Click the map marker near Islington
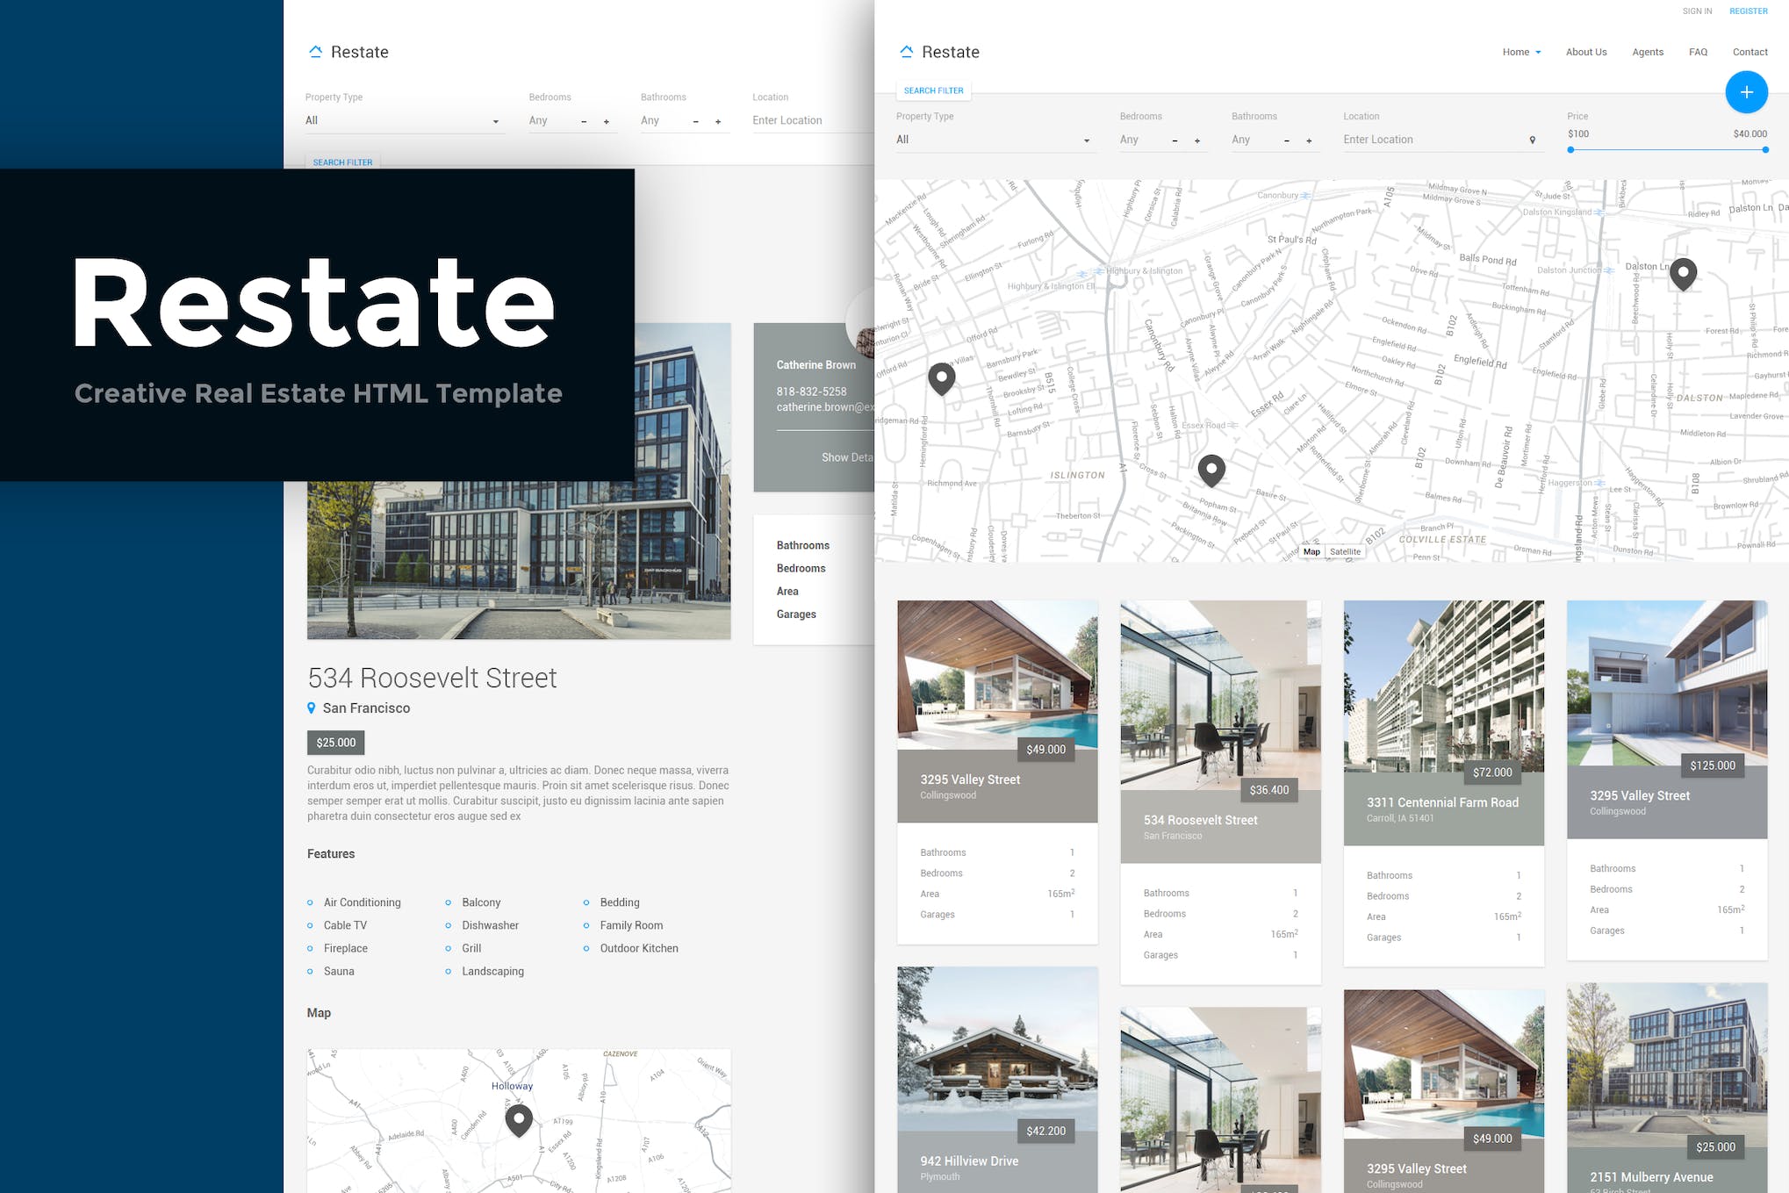Screen dimensions: 1789x1193 [1212, 469]
